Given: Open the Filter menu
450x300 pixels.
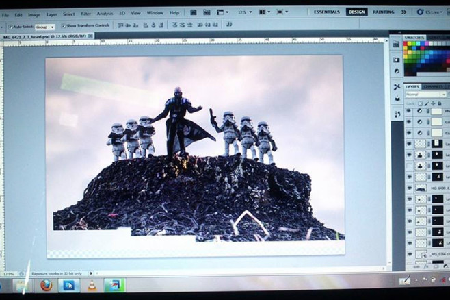Looking at the screenshot, I should 85,14.
